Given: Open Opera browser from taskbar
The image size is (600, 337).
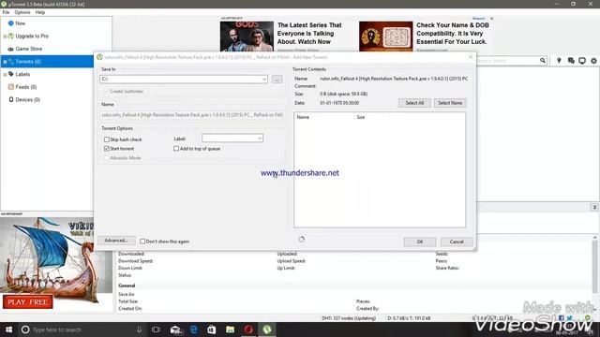Looking at the screenshot, I should pyautogui.click(x=248, y=330).
